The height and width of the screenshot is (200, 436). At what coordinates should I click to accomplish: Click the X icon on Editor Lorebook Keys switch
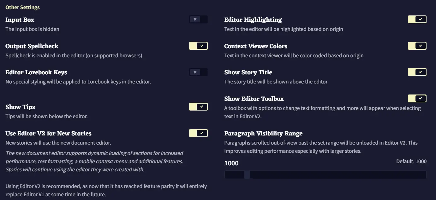(x=196, y=72)
